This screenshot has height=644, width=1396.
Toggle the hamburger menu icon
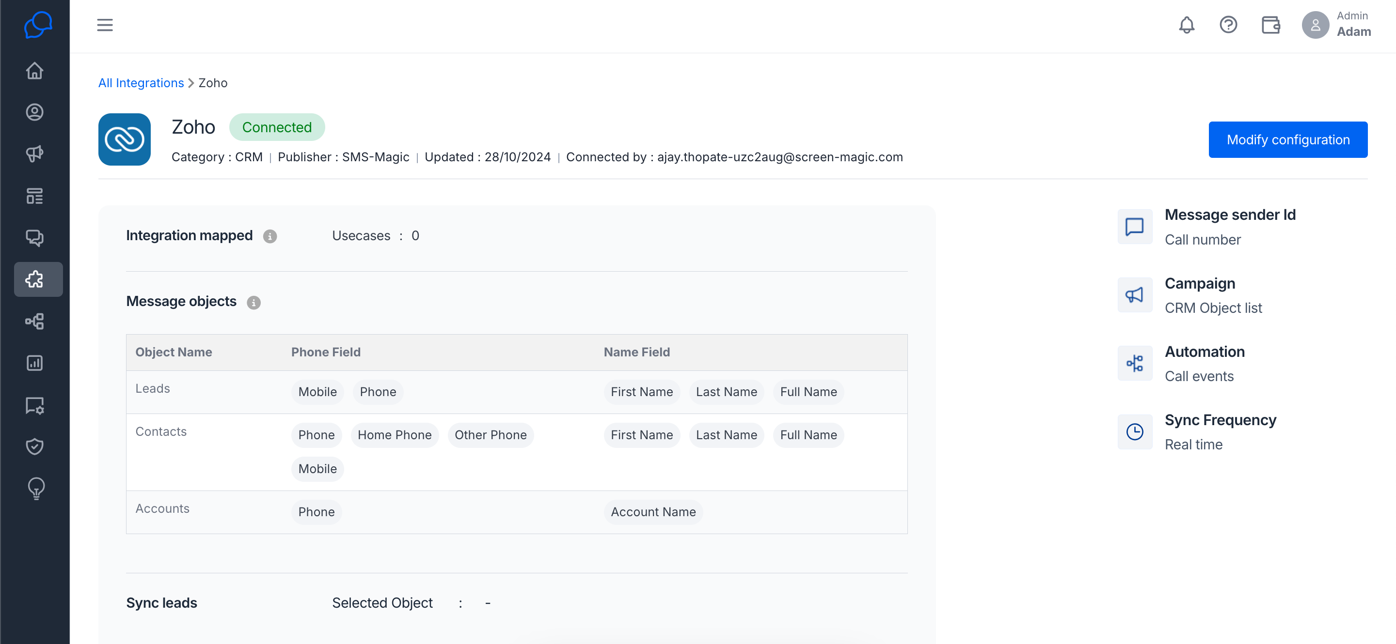(105, 25)
